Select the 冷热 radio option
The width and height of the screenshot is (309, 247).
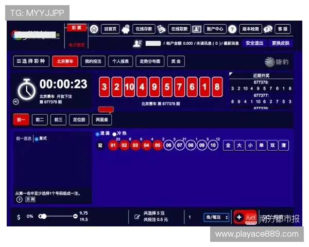(114, 134)
